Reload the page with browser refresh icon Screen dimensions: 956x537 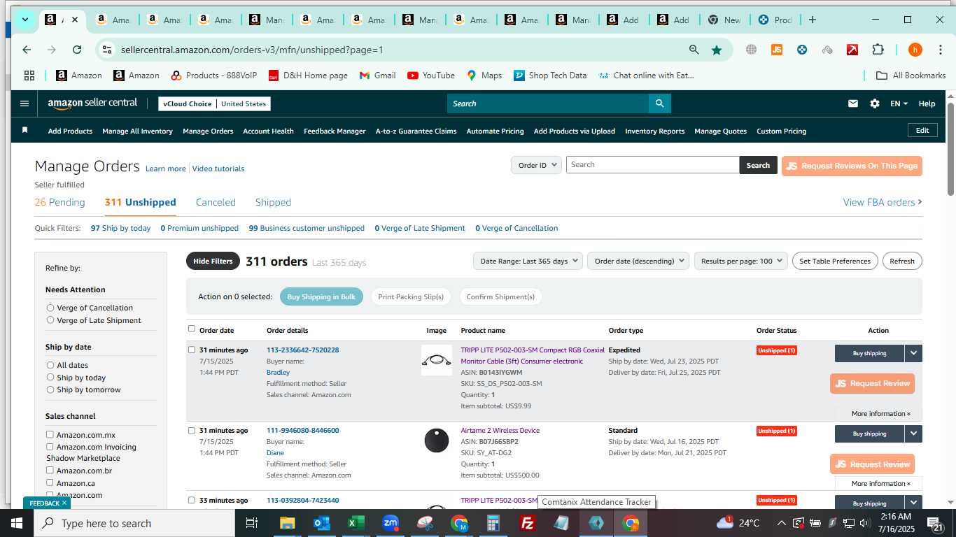pyautogui.click(x=77, y=50)
